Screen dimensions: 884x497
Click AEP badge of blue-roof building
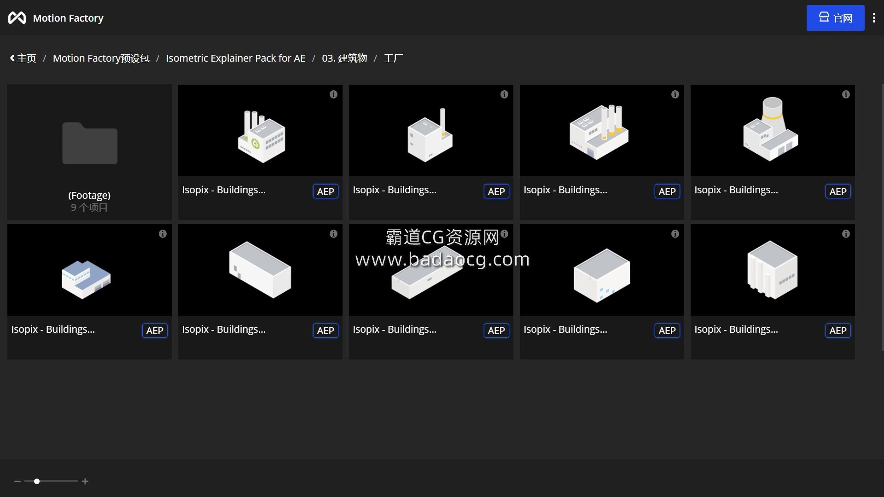click(155, 330)
